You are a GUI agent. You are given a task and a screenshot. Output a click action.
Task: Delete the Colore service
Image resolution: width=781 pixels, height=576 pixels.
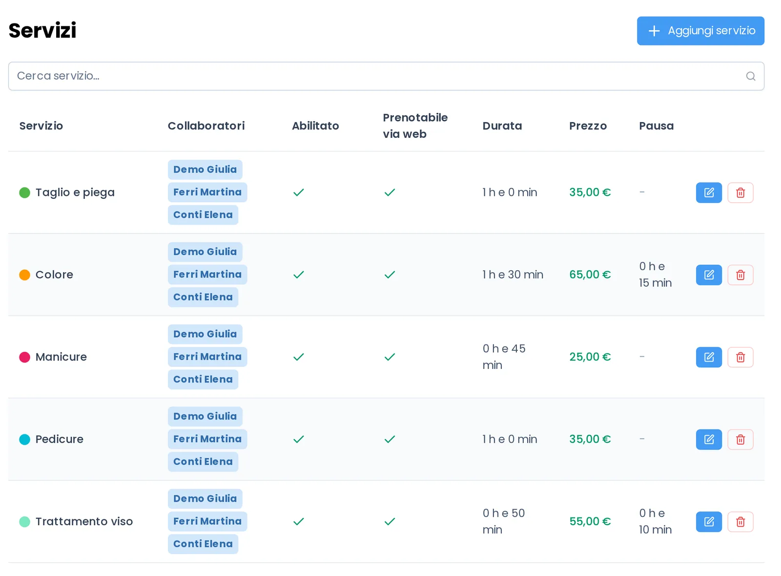pyautogui.click(x=740, y=275)
